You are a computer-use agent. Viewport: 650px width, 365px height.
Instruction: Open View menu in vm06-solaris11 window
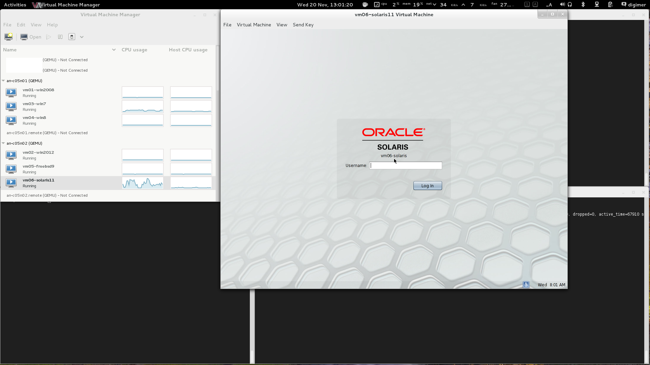282,25
